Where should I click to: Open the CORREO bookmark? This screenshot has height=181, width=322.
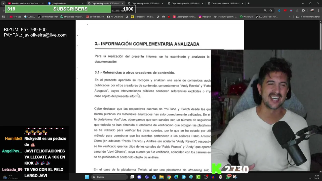29,17
